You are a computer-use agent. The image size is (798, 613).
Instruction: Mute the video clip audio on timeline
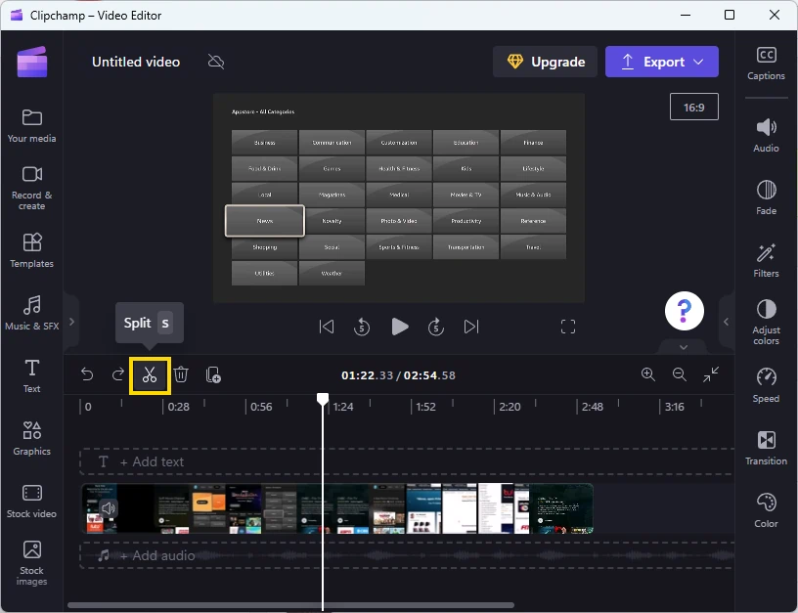pos(108,507)
